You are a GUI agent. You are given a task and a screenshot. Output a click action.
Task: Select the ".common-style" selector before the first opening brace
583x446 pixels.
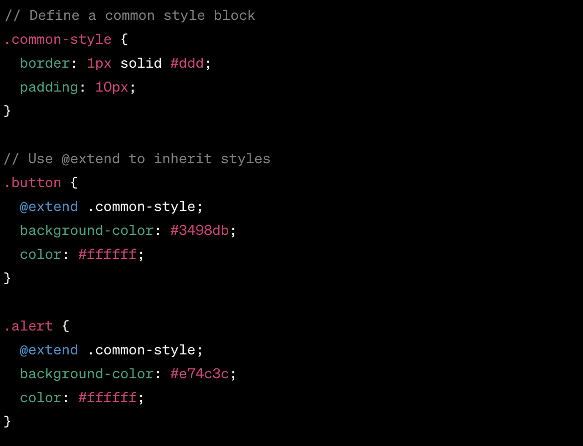coord(58,39)
